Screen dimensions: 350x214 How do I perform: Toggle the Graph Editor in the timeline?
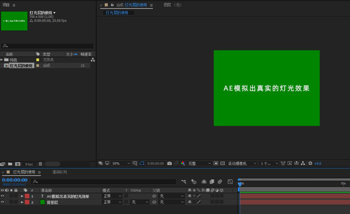click(230, 181)
